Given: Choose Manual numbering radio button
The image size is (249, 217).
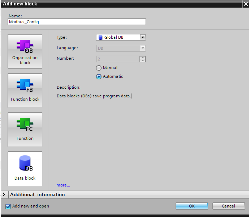Looking at the screenshot, I should click(99, 68).
